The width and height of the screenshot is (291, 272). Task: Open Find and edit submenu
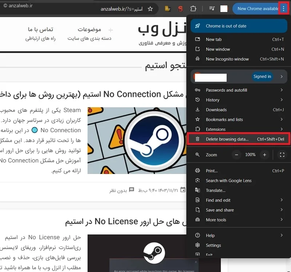(239, 200)
